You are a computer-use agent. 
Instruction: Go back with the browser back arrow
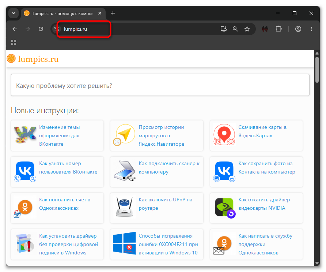[15, 29]
